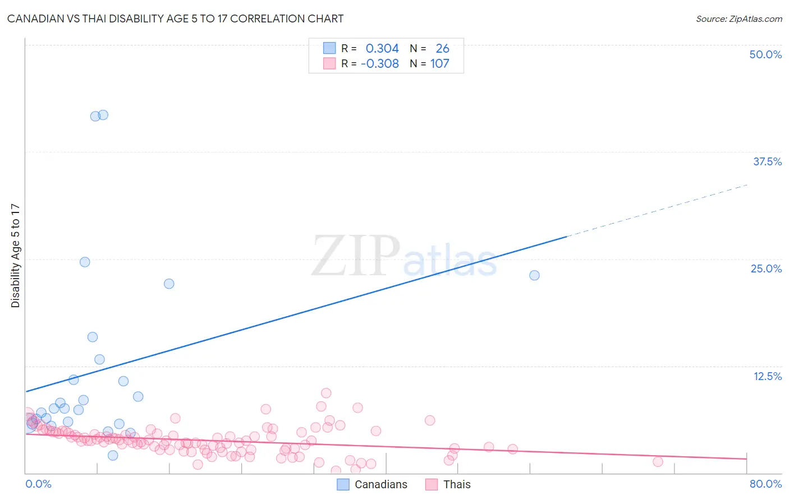Image resolution: width=789 pixels, height=500 pixels.
Task: Click the 0.304 correlation value
Action: (x=382, y=48)
